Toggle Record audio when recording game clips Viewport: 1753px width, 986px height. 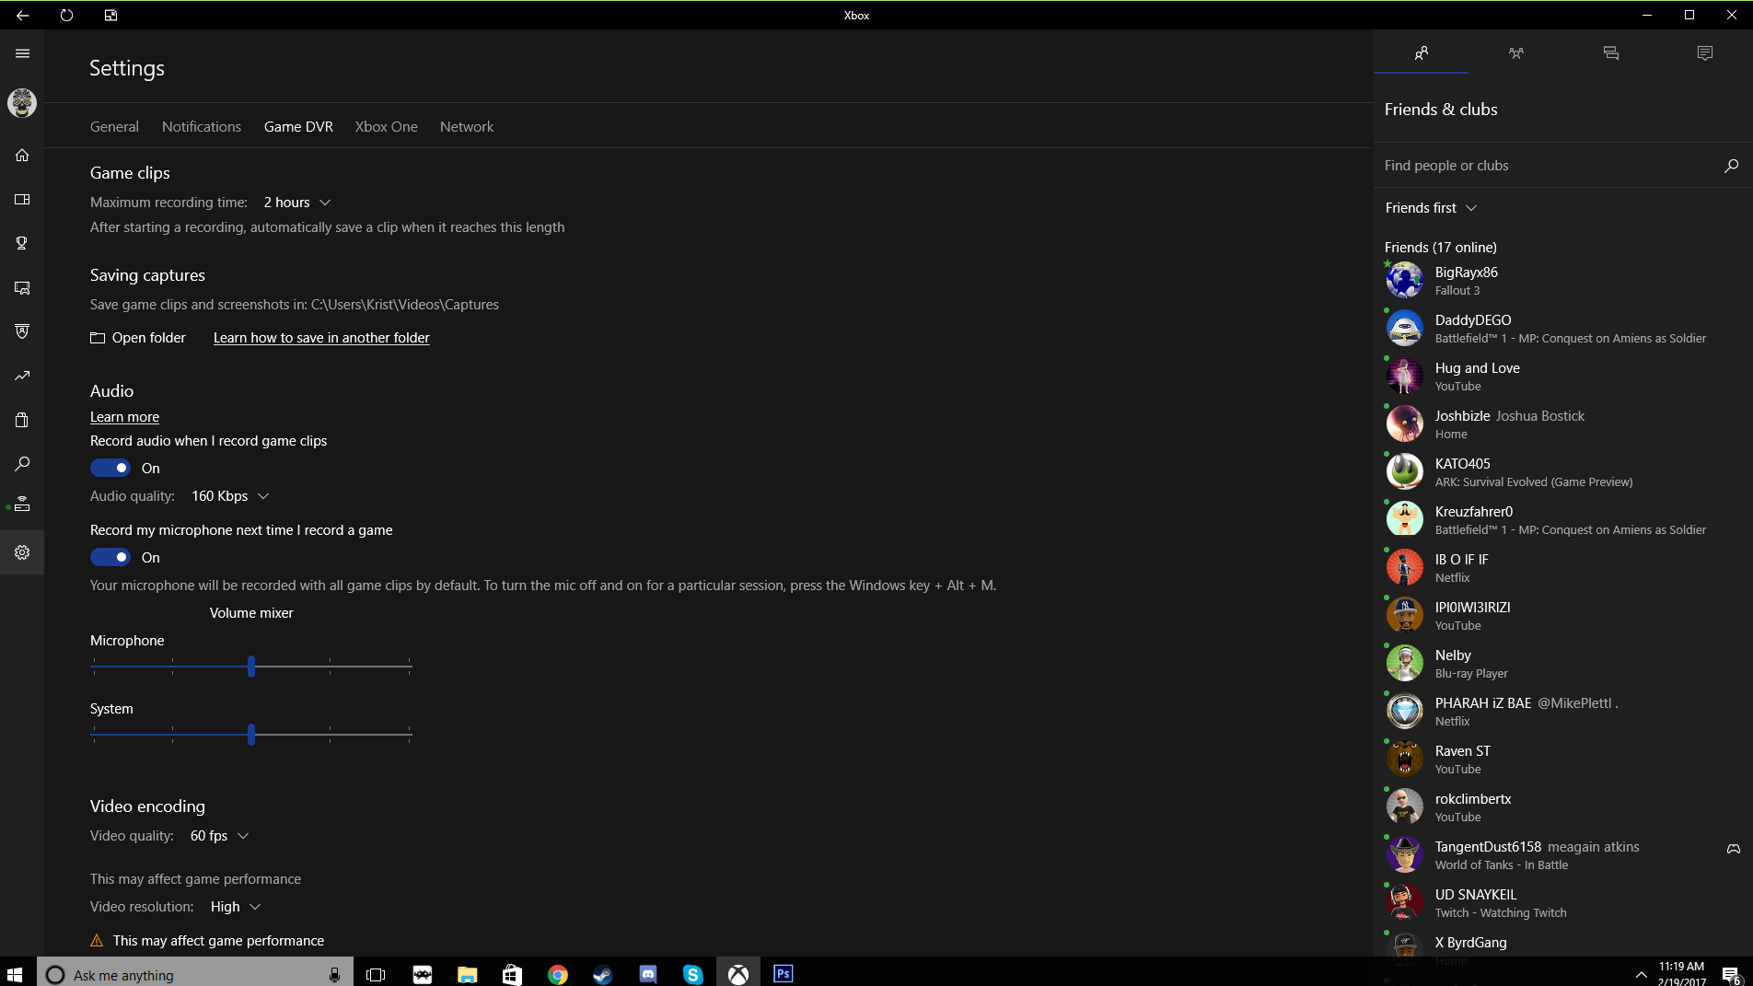(x=110, y=468)
